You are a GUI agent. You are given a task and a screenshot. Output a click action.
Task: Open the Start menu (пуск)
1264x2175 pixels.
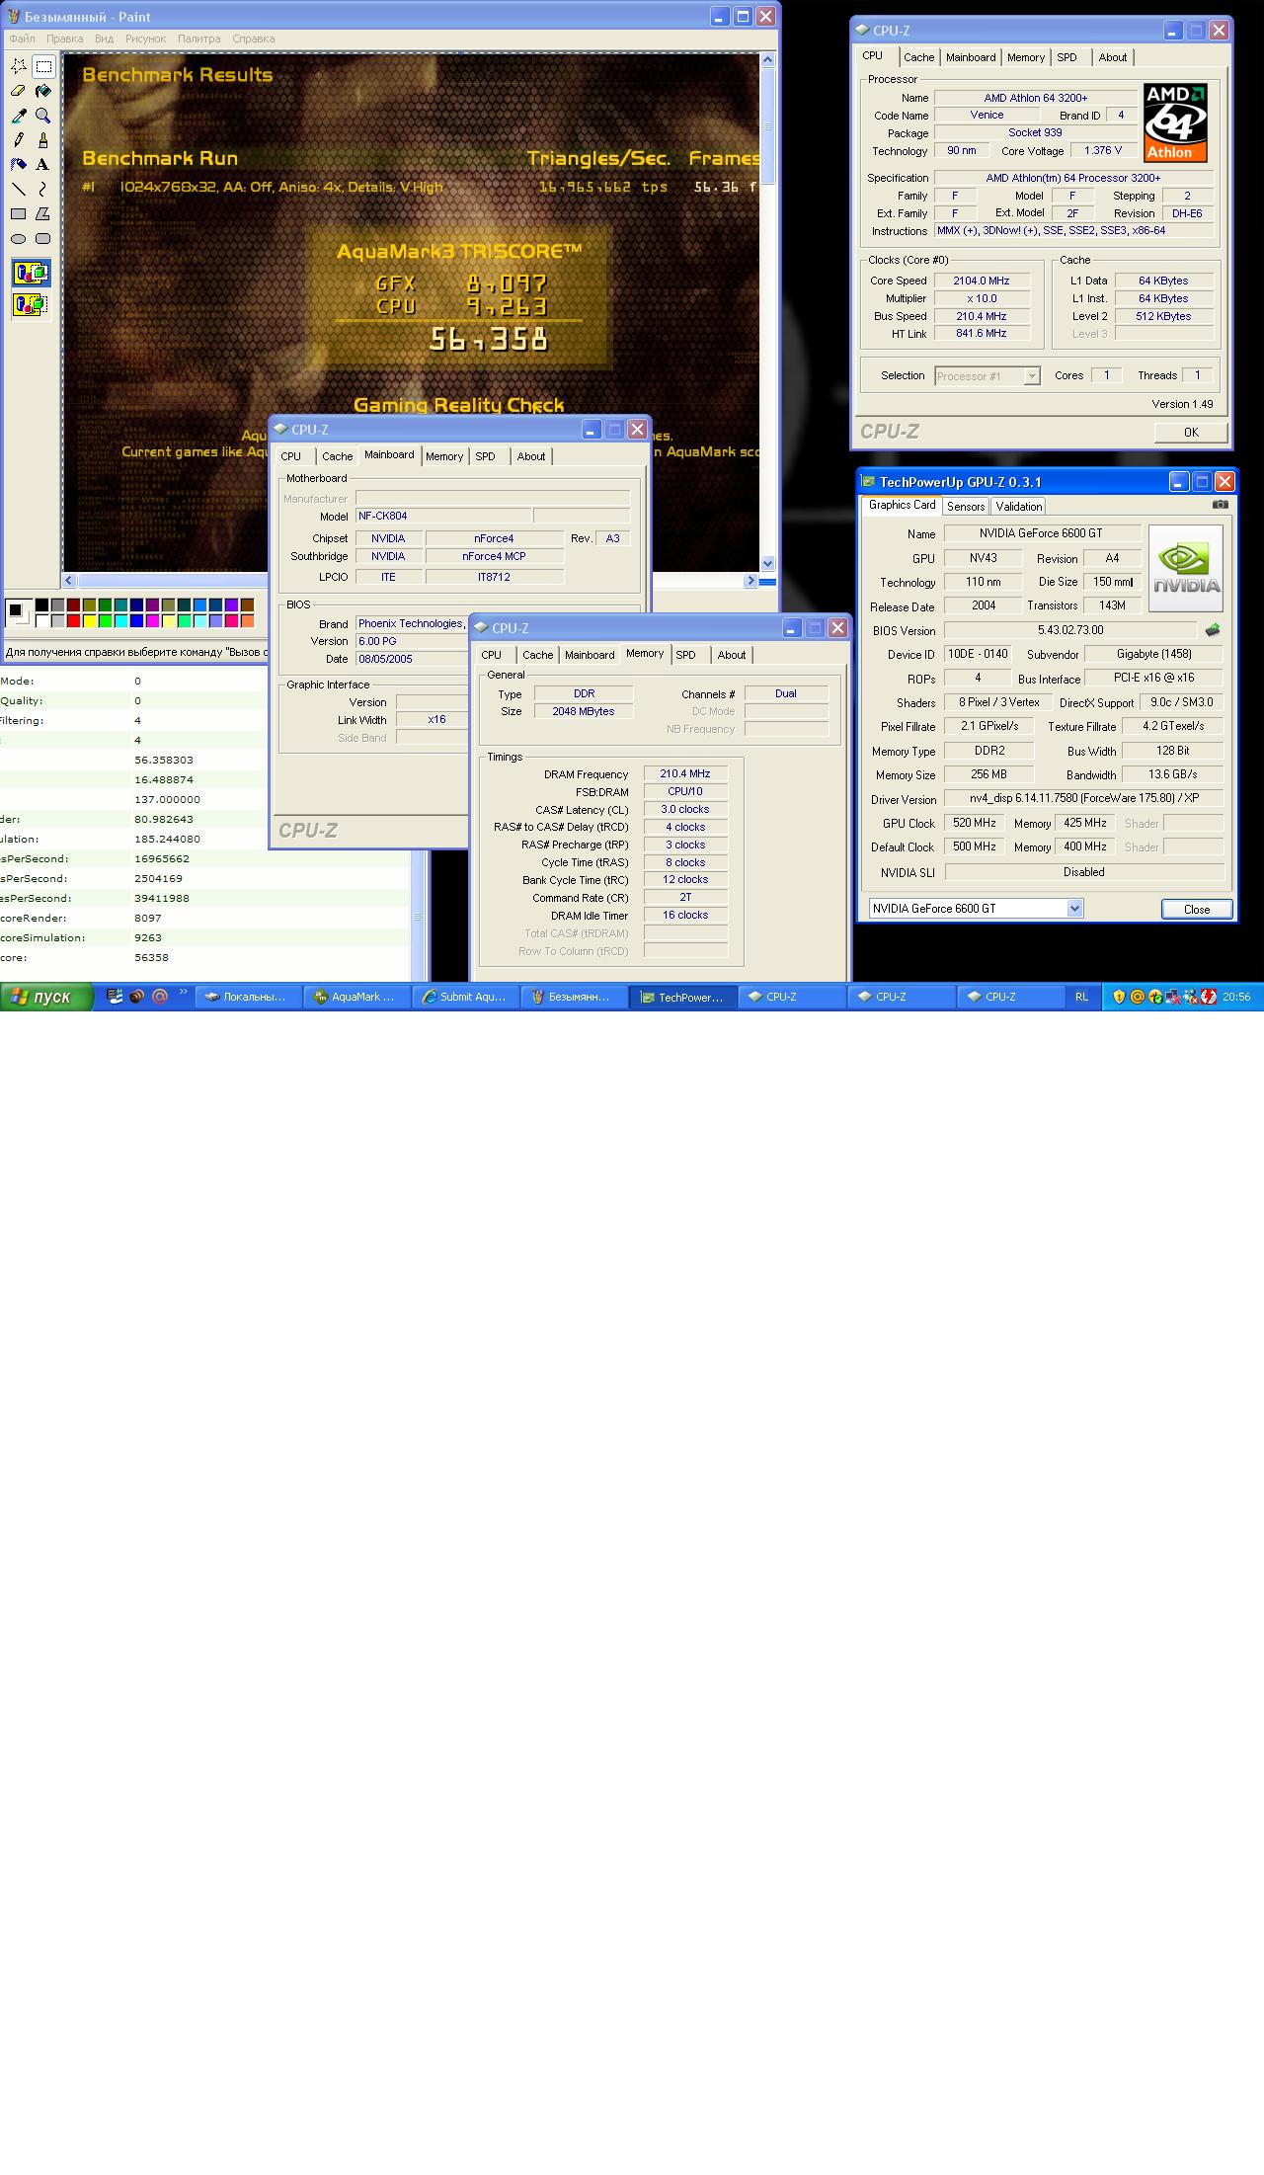coord(46,997)
